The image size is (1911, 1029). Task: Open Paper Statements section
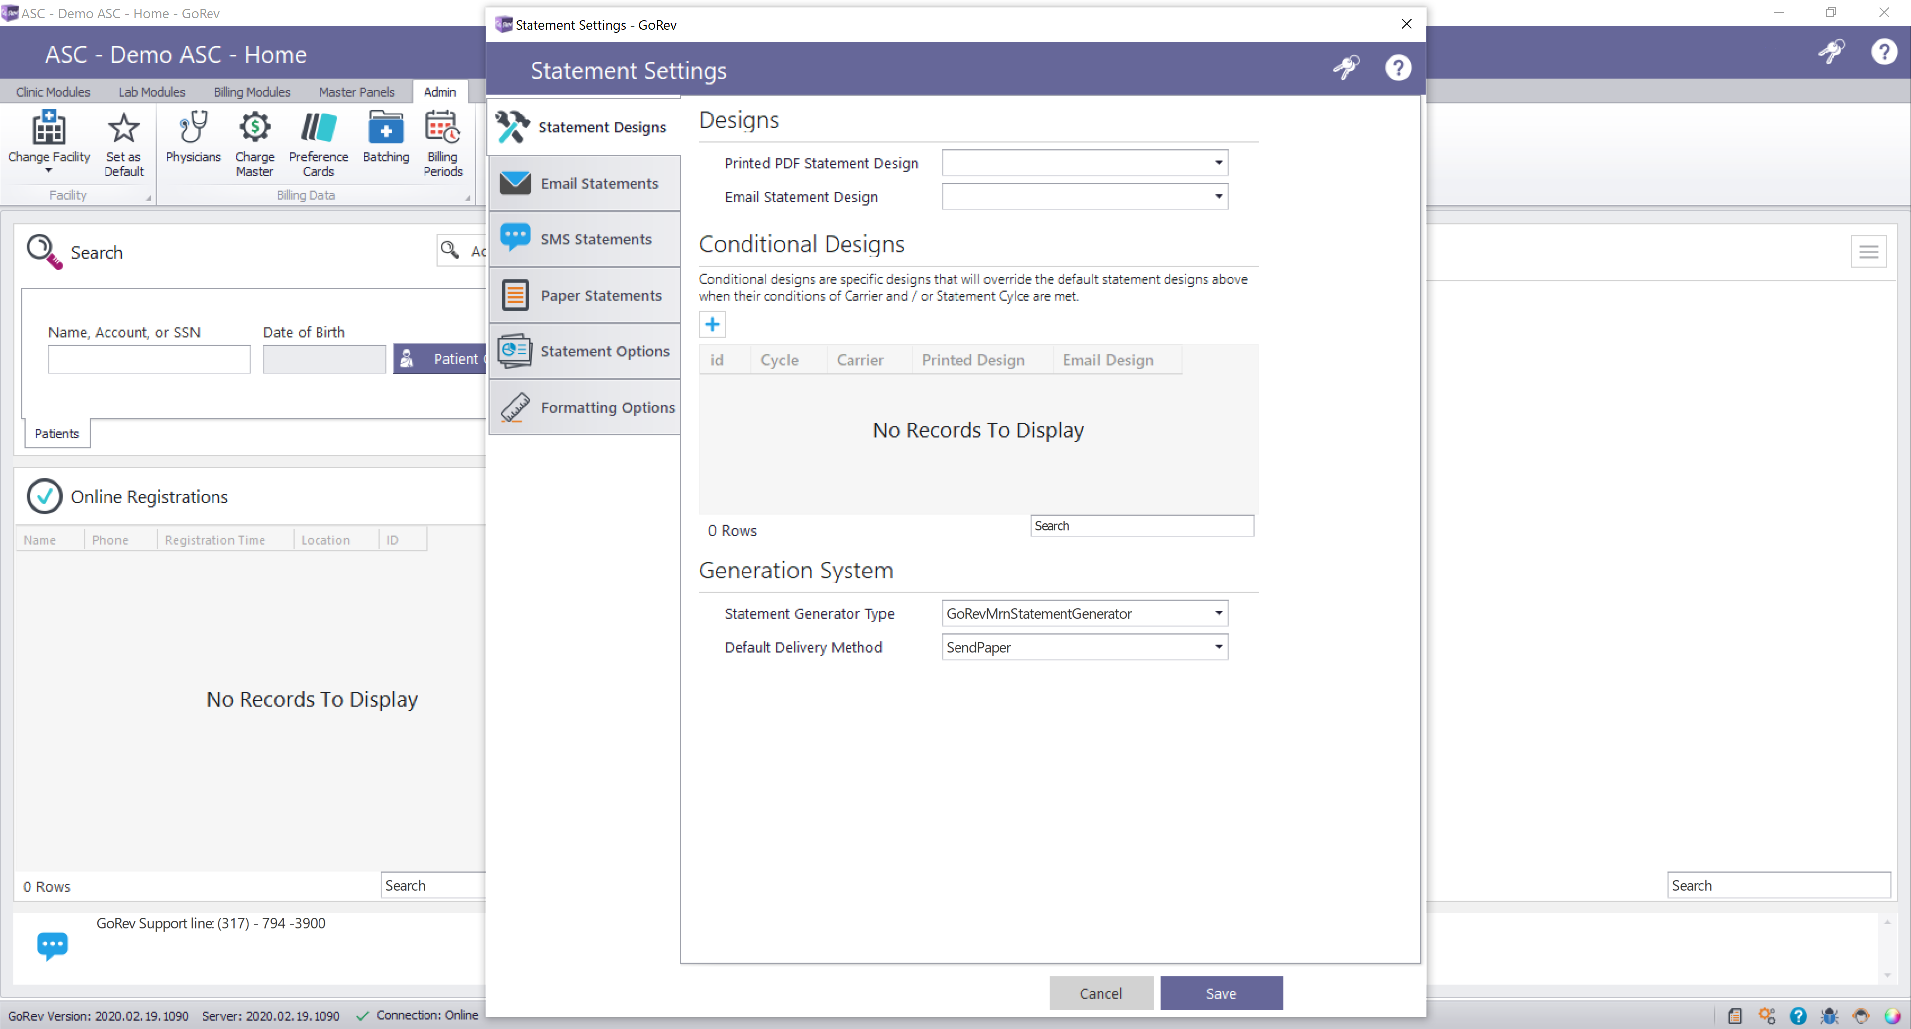[x=585, y=295]
